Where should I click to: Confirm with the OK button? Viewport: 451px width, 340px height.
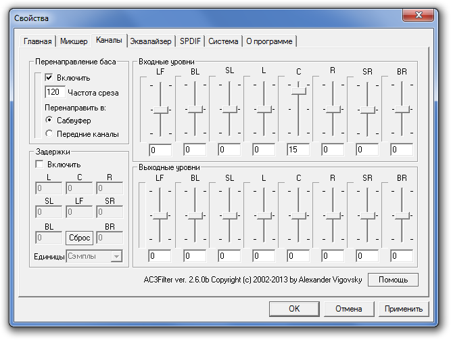pyautogui.click(x=294, y=309)
